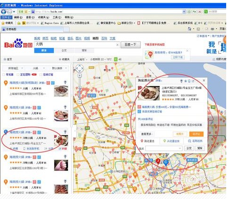The width and height of the screenshot is (229, 199).
Task: Click blue marker C in results list
Action: pos(6,133)
